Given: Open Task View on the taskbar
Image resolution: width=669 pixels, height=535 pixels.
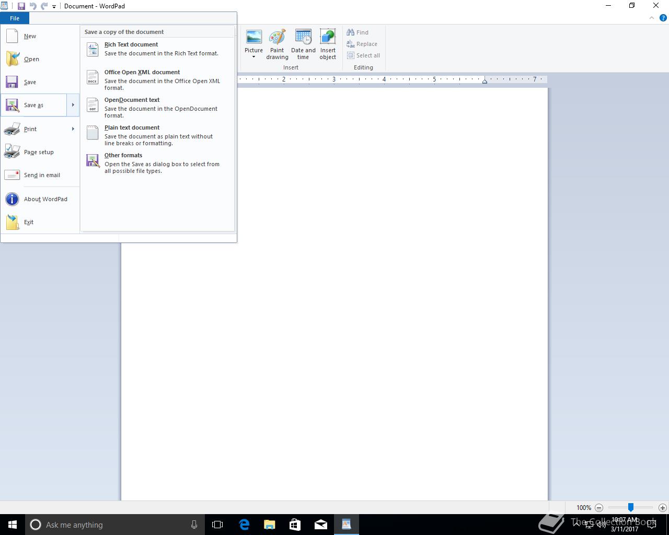Looking at the screenshot, I should pos(217,525).
